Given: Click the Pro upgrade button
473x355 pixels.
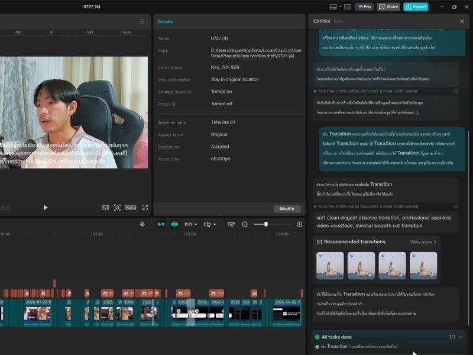Looking at the screenshot, I should [364, 7].
